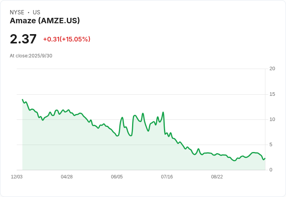Viewport: 286px width, 197px height.
Task: Click the price spike peak before 07/16
Action: (x=163, y=112)
